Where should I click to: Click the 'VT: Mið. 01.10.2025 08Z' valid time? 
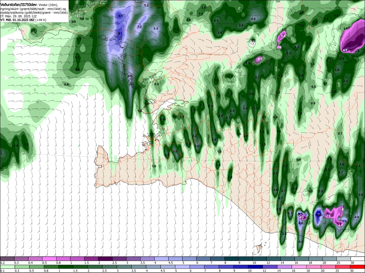click(17, 20)
